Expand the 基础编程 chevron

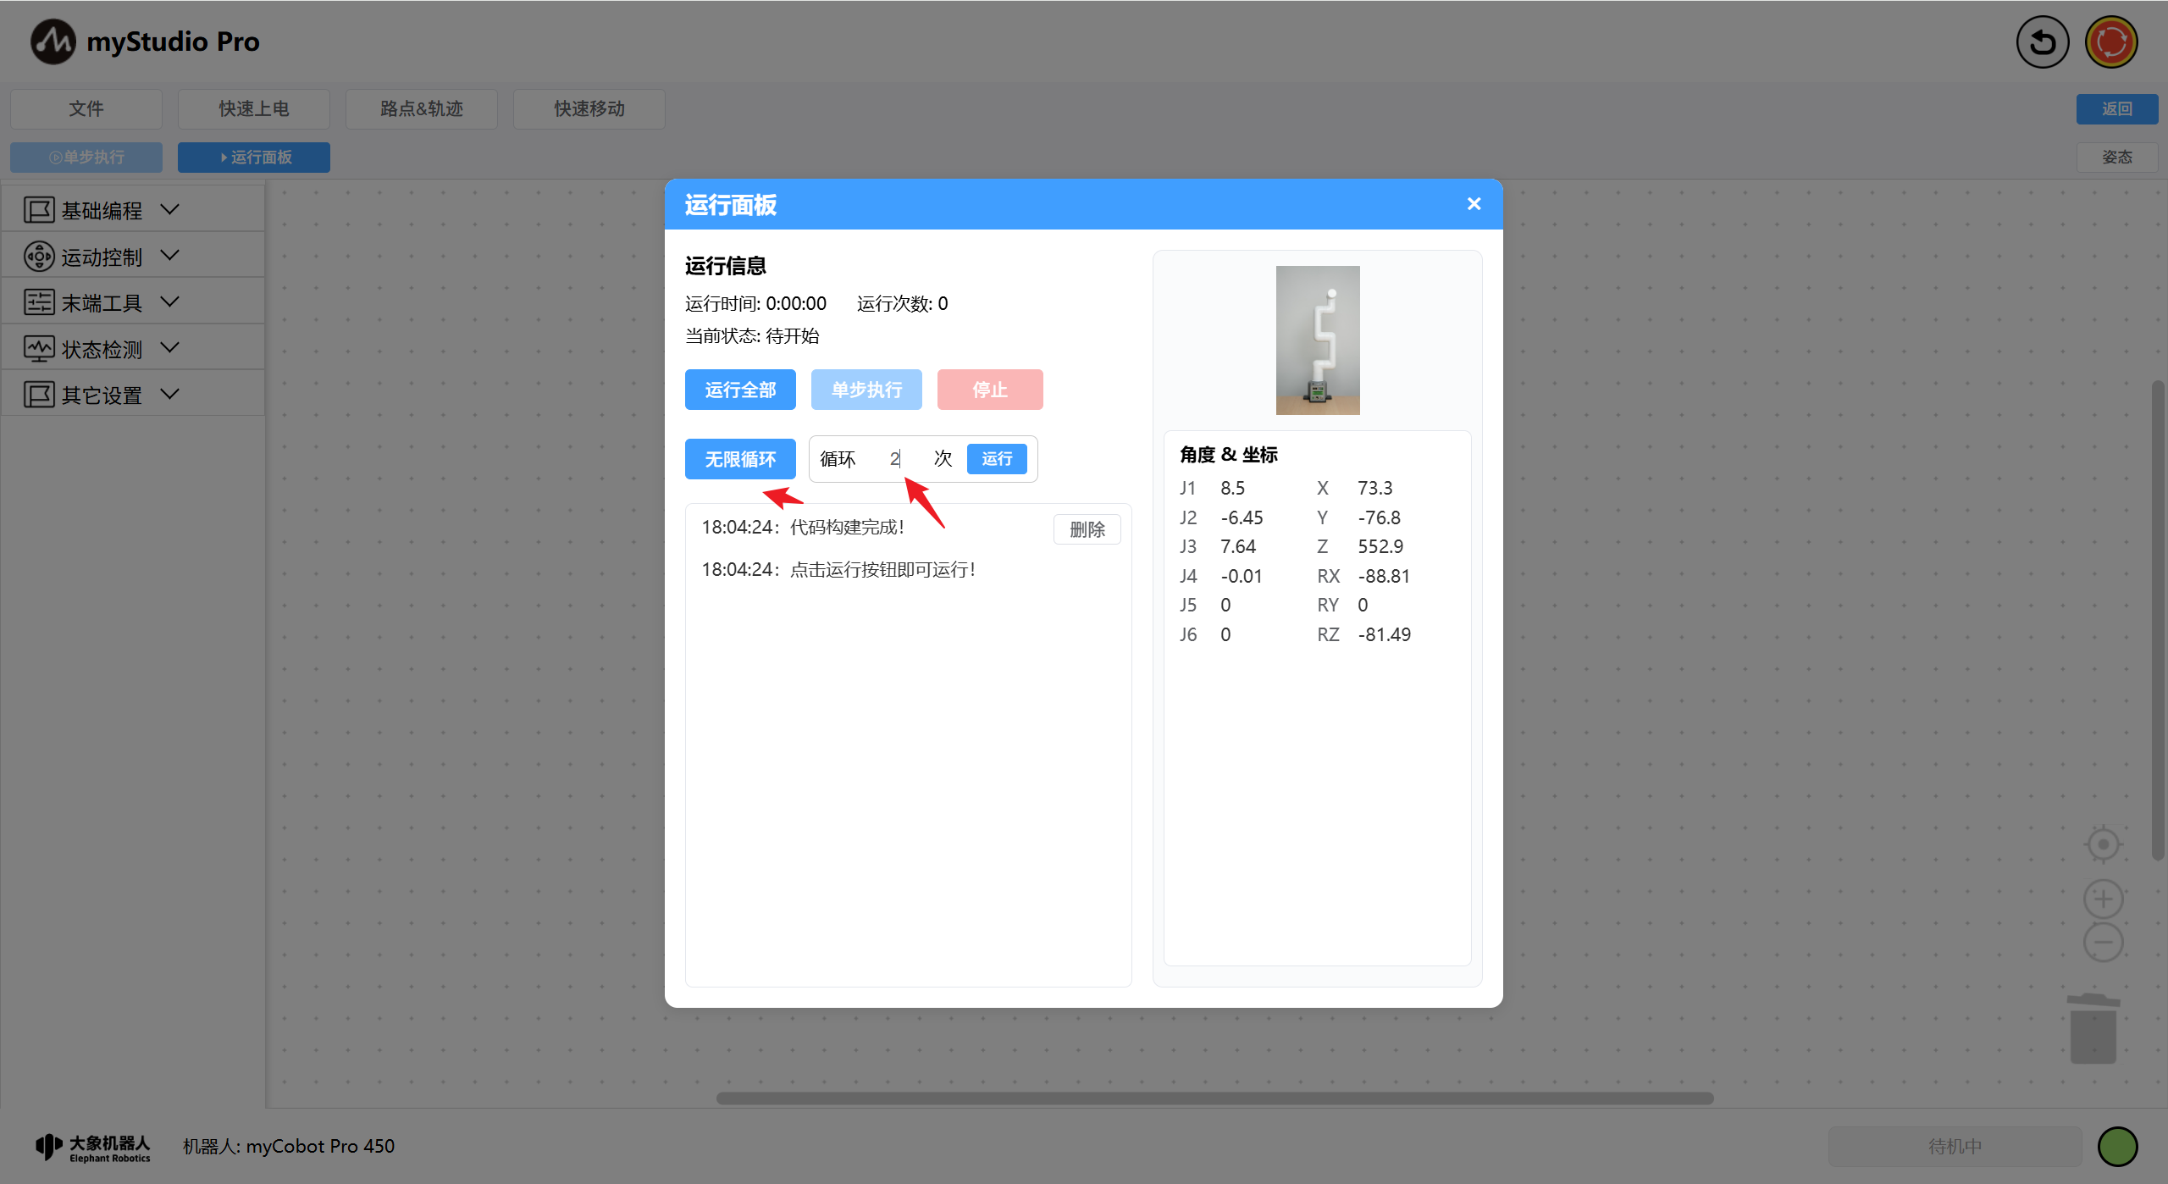pos(169,209)
